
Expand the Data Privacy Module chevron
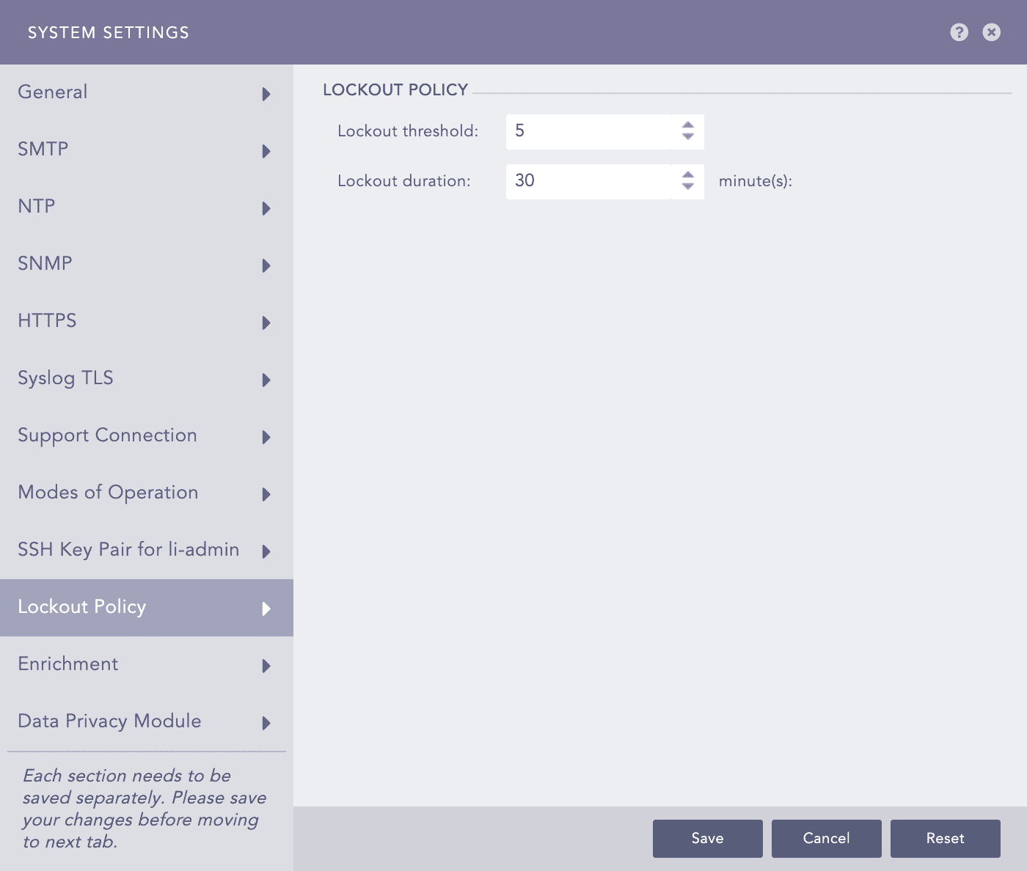tap(266, 723)
